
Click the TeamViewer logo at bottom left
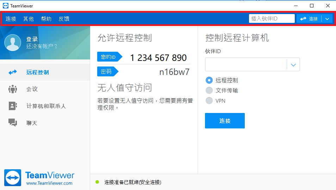point(13,178)
